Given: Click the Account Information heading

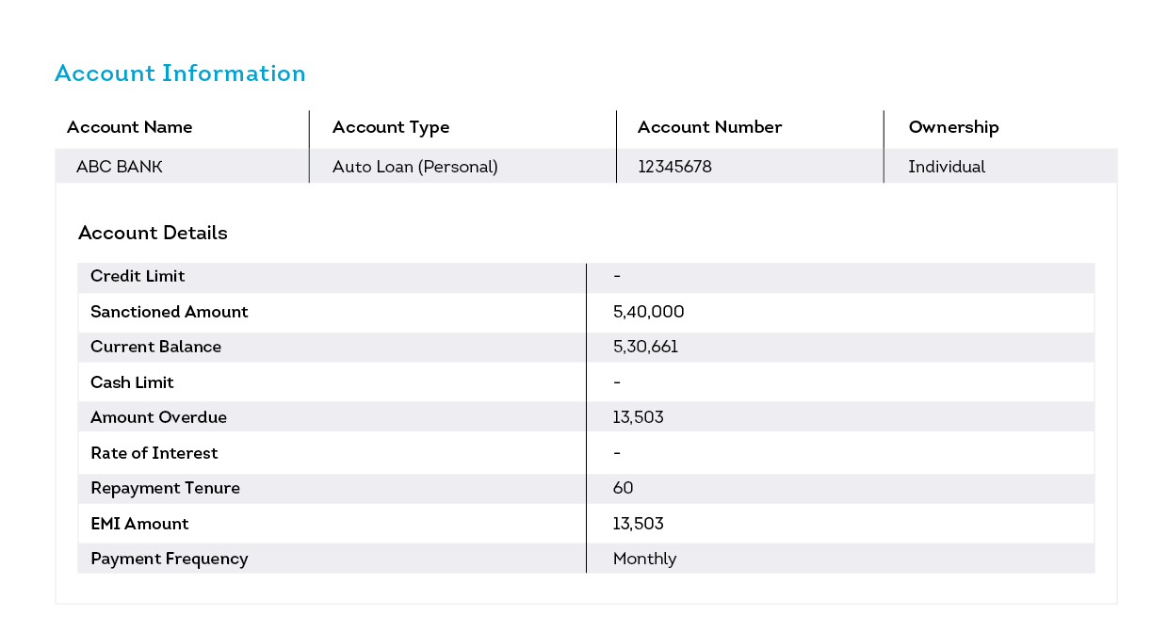Looking at the screenshot, I should tap(180, 73).
